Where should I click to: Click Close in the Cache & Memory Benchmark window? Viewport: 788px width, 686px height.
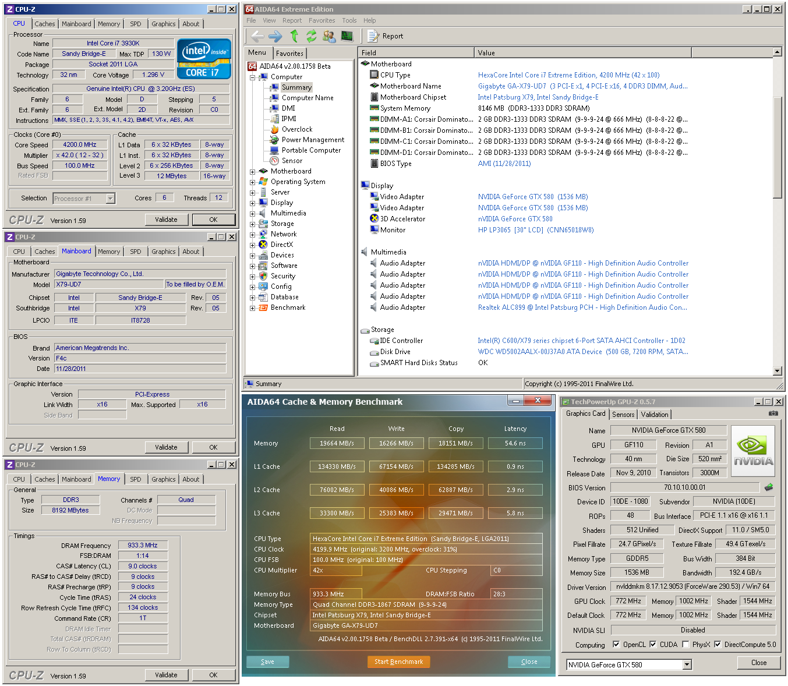[529, 662]
